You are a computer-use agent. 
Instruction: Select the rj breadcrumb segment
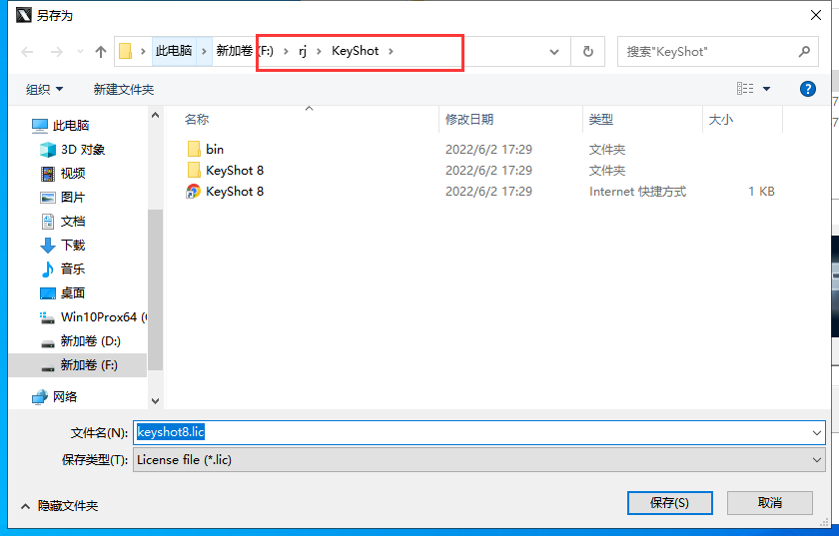(x=303, y=51)
